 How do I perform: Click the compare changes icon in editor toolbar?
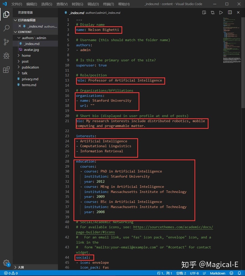pyautogui.click(x=213, y=13)
